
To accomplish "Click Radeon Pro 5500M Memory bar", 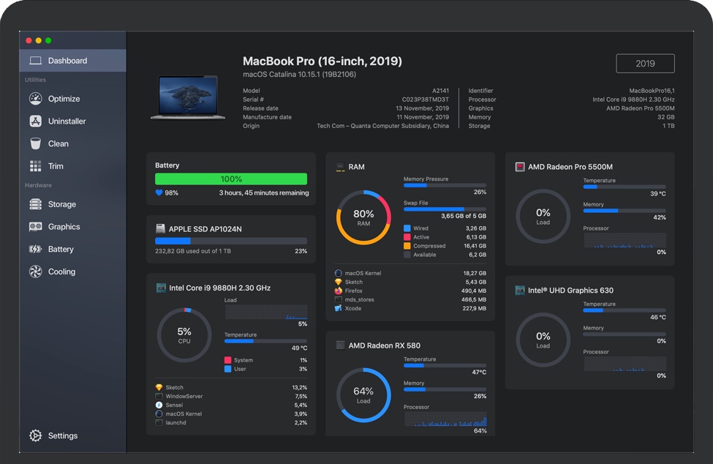I will [625, 211].
